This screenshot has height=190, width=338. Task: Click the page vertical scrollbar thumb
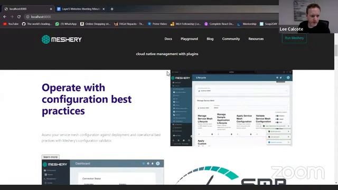click(336, 50)
